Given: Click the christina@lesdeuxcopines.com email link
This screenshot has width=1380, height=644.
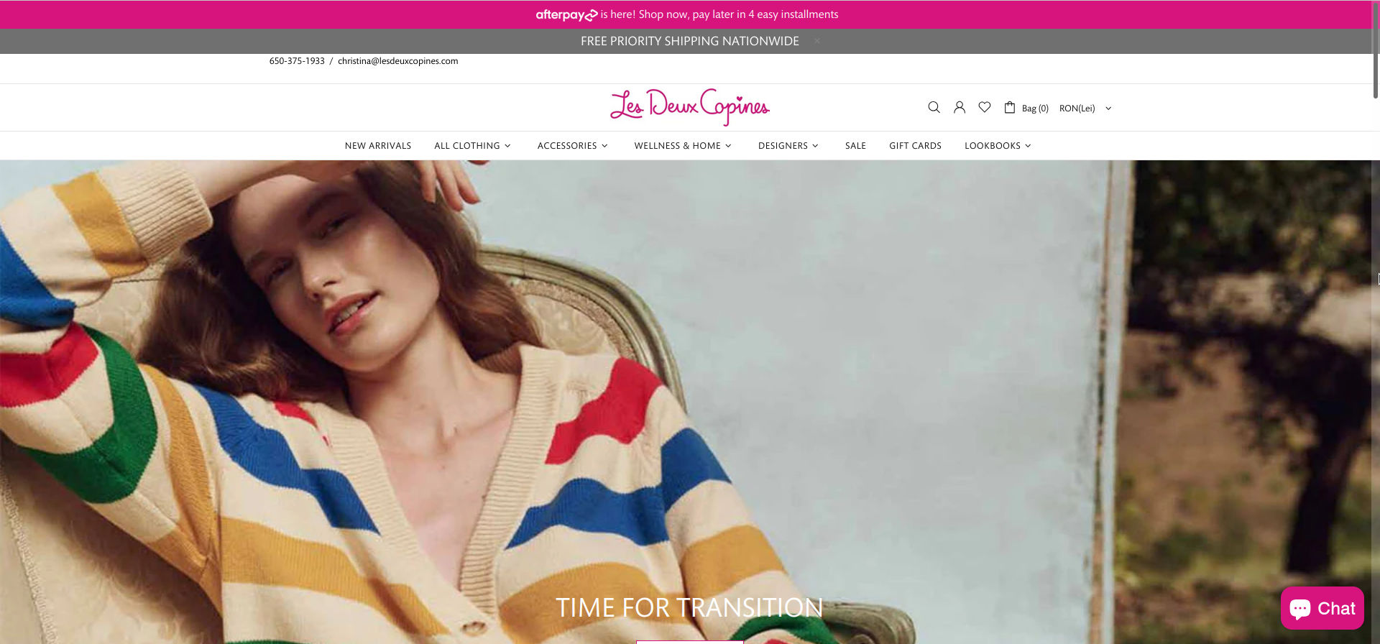Looking at the screenshot, I should [x=397, y=61].
